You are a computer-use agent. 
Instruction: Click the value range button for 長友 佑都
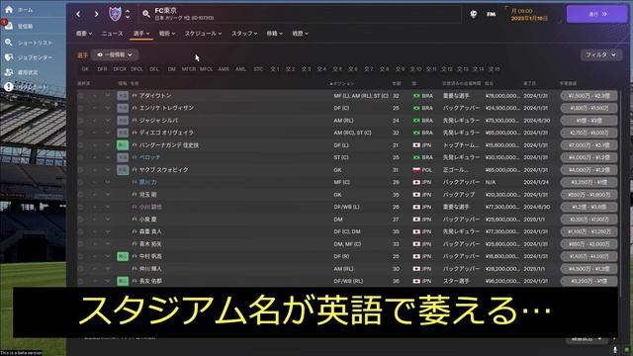tap(588, 281)
